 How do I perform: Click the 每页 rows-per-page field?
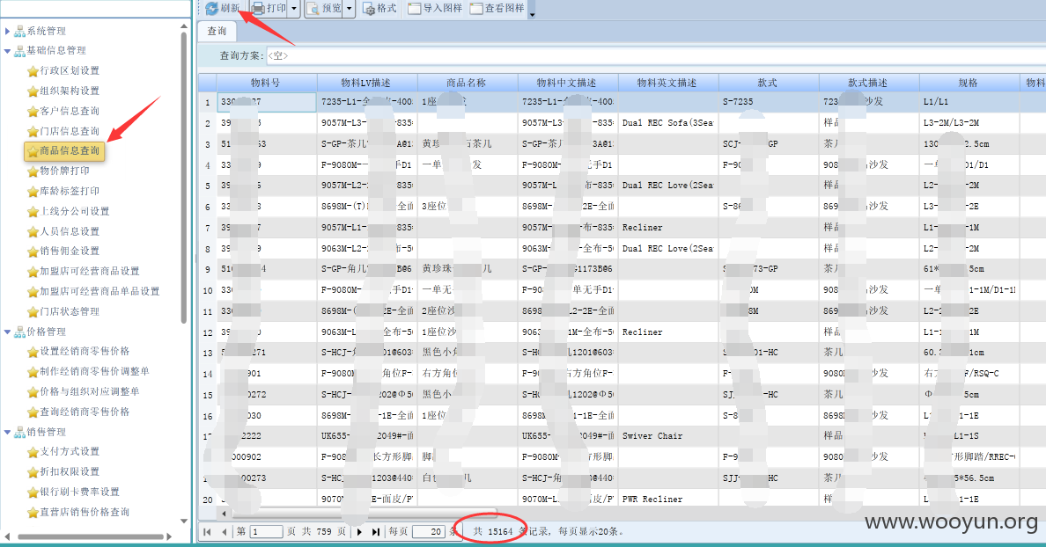[428, 532]
